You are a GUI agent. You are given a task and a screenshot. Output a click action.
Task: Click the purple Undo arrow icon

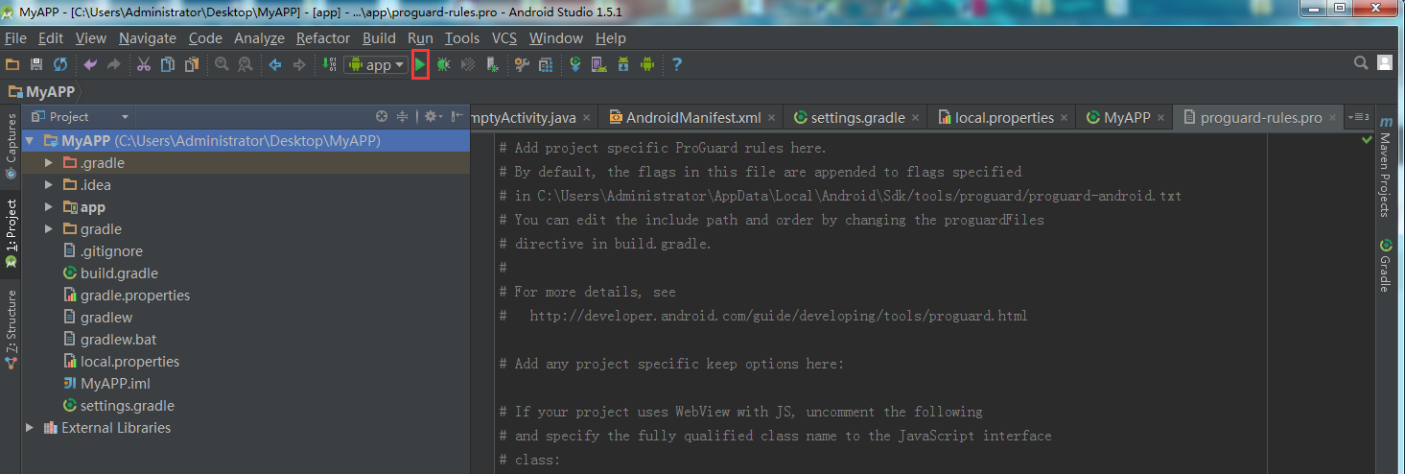click(90, 64)
